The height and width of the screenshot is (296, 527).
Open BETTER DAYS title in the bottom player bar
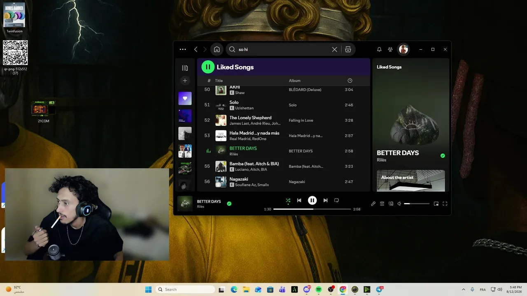click(x=209, y=201)
